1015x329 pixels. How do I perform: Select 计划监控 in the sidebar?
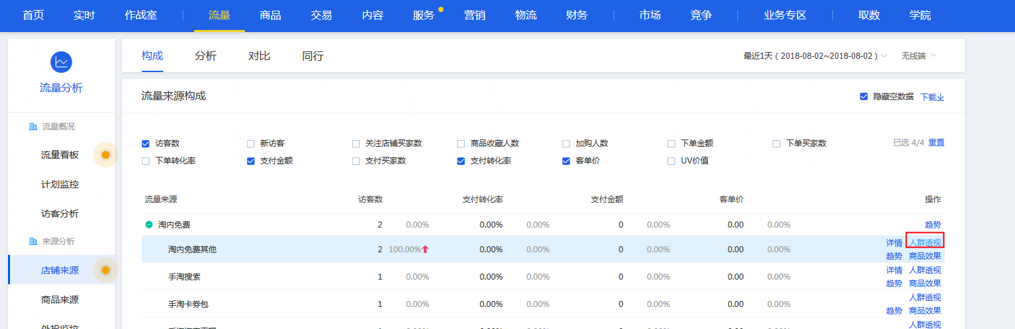click(x=60, y=185)
